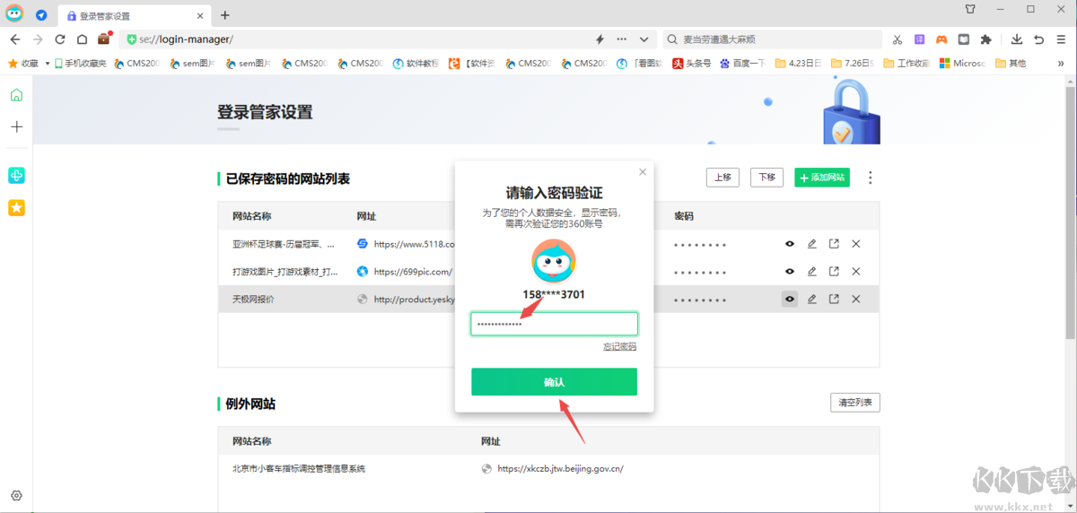This screenshot has height=513, width=1077.
Task: Open the 天极网报价 site link icon
Action: coord(834,299)
